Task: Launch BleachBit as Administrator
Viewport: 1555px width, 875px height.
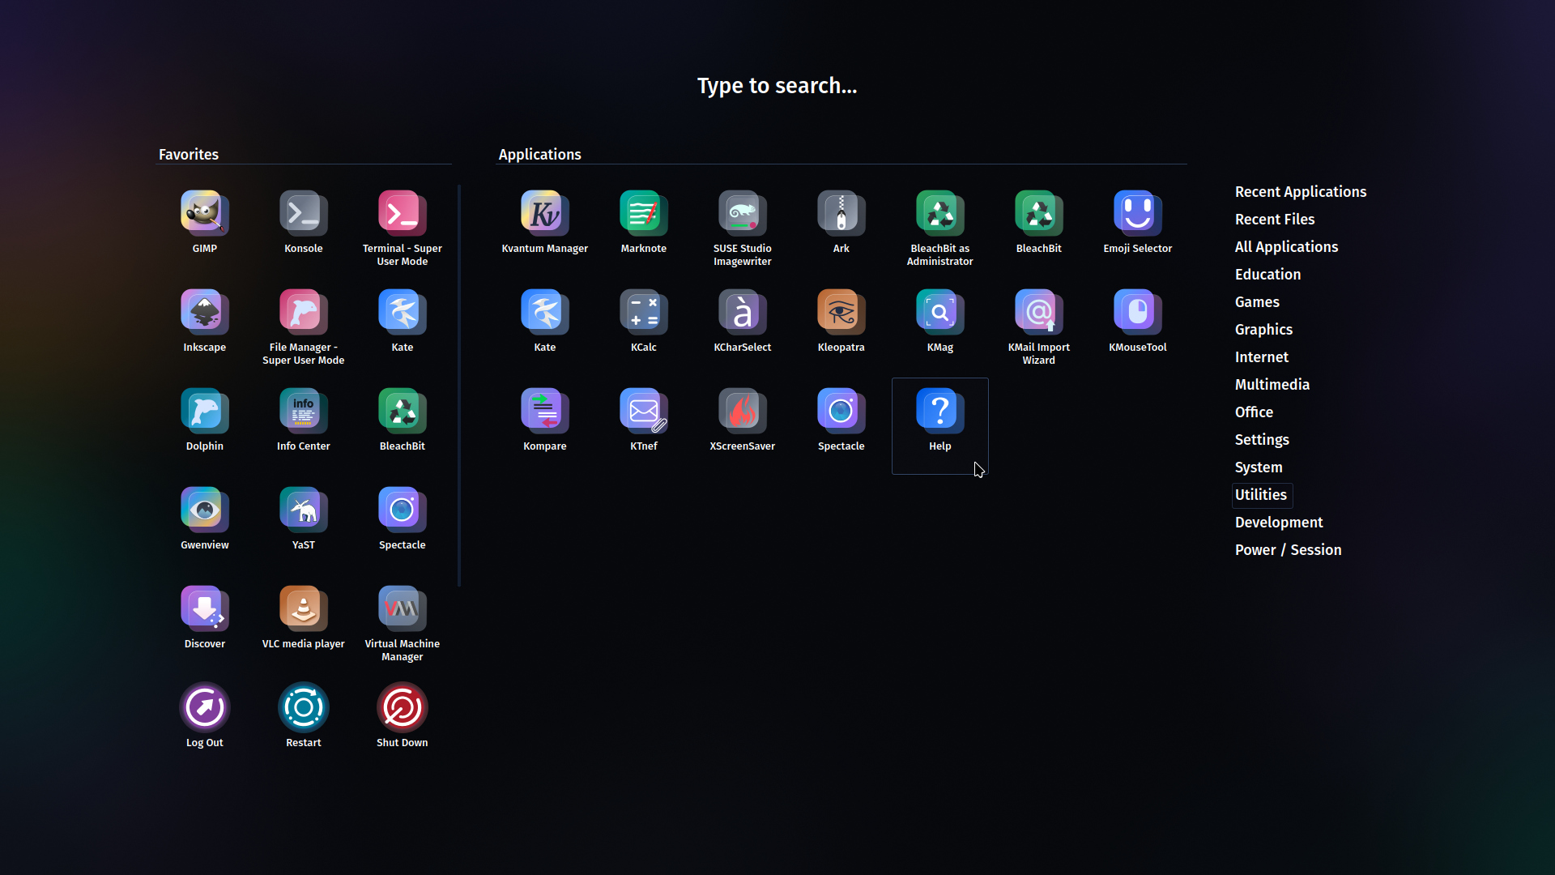Action: pyautogui.click(x=940, y=223)
